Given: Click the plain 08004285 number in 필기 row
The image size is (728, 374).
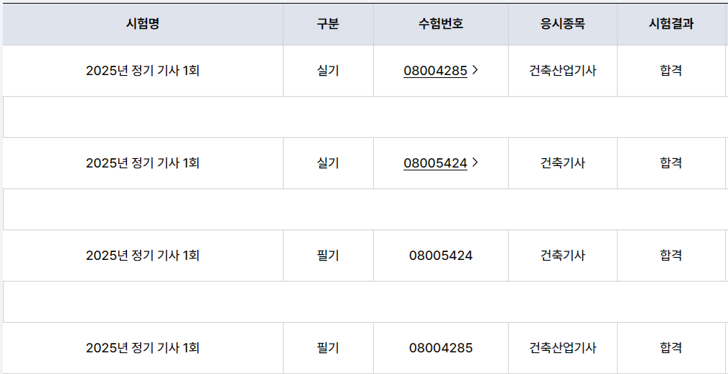Looking at the screenshot, I should point(441,347).
